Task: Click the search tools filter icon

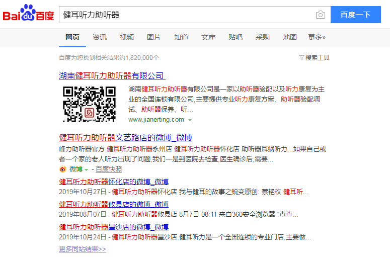Action: coord(301,58)
